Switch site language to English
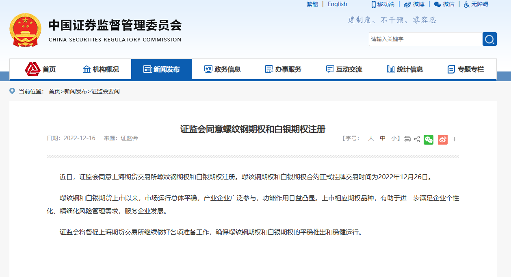Image resolution: width=511 pixels, height=277 pixels. tap(337, 4)
